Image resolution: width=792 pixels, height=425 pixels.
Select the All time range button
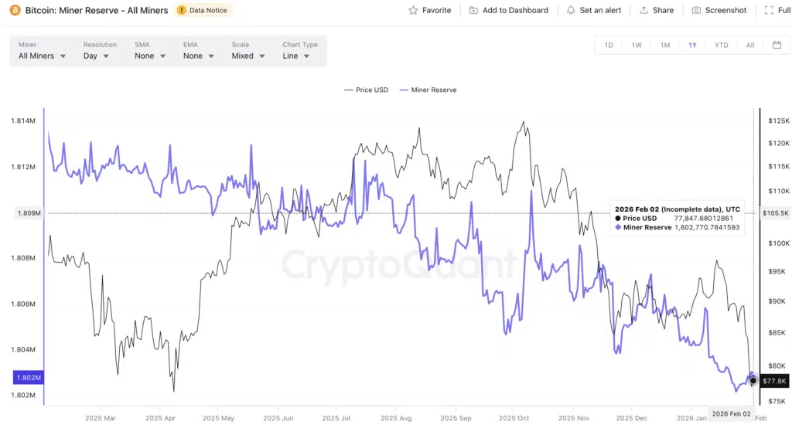750,45
